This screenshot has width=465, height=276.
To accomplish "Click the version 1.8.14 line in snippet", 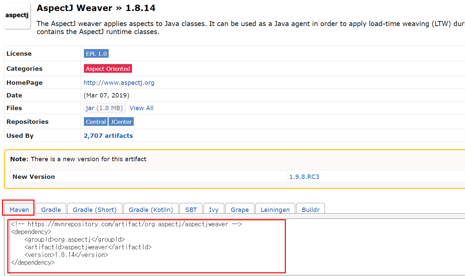I will pyautogui.click(x=66, y=255).
